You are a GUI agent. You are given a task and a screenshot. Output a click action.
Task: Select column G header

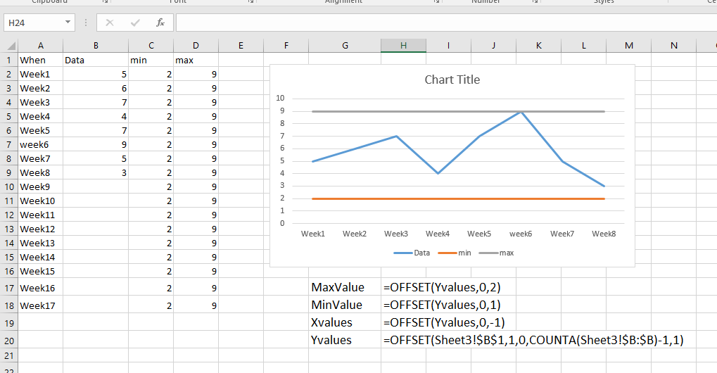click(345, 46)
